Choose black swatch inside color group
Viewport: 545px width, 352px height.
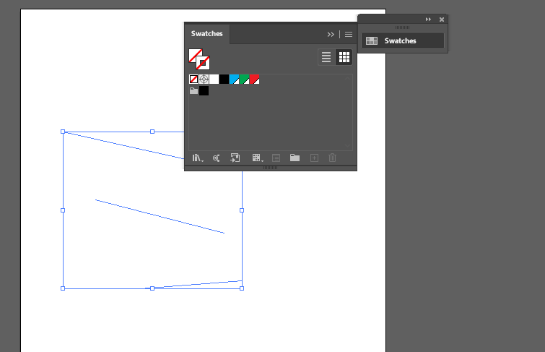click(x=204, y=91)
